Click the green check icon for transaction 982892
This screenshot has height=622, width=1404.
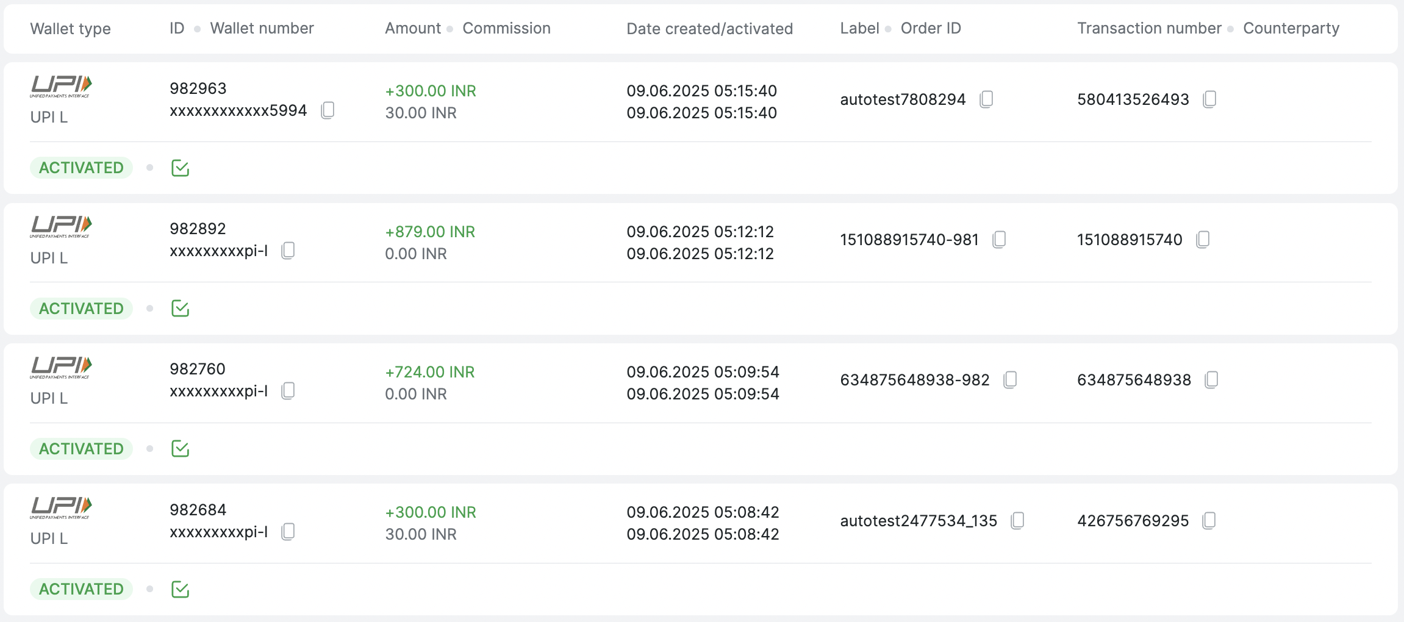[x=180, y=309]
